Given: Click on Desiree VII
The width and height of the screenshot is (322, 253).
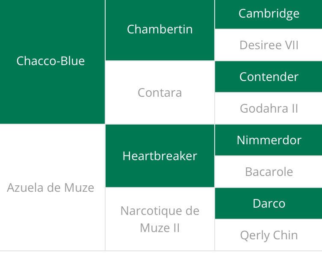Looking at the screenshot, I should pos(269,45).
